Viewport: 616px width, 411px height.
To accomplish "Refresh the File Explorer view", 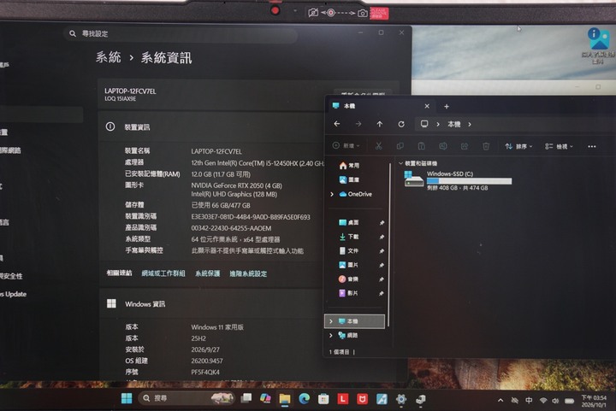I will tap(401, 124).
